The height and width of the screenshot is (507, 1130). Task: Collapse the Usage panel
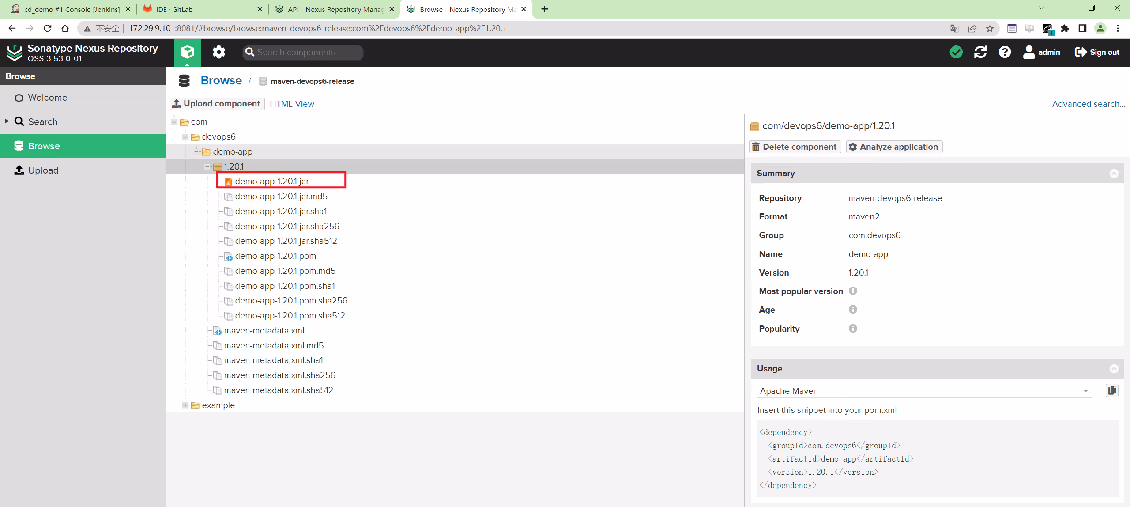click(1114, 369)
